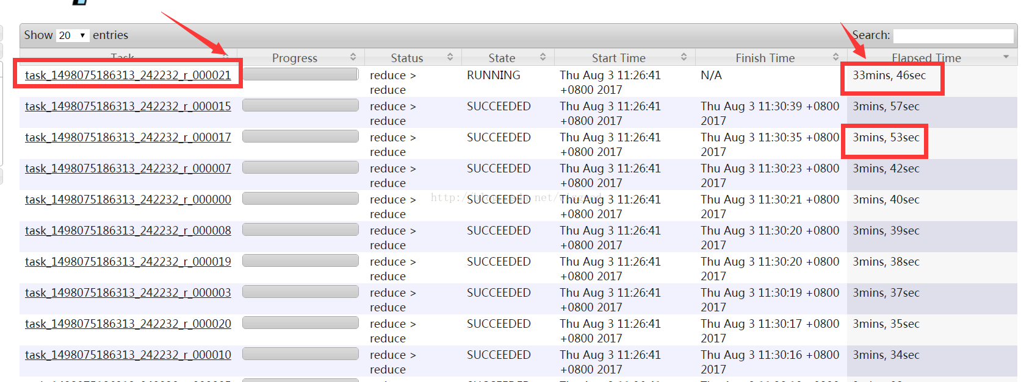Sort by the Task column arrows
This screenshot has height=382, width=1021.
coord(226,57)
